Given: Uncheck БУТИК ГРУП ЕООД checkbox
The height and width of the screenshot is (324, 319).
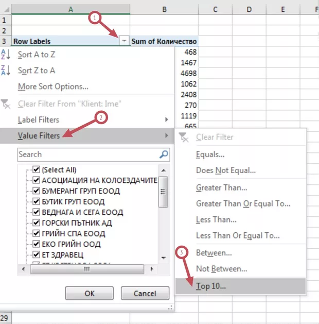Looking at the screenshot, I should (36, 201).
